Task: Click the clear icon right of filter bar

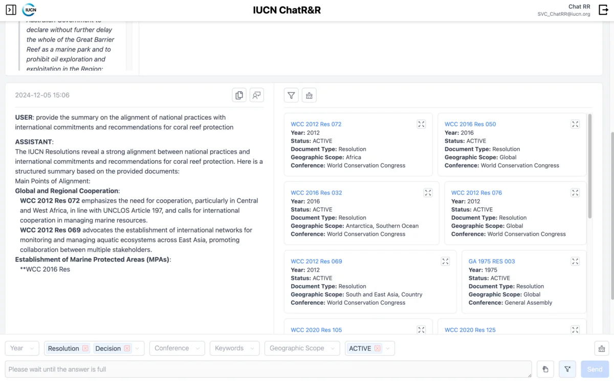Action: tap(602, 349)
